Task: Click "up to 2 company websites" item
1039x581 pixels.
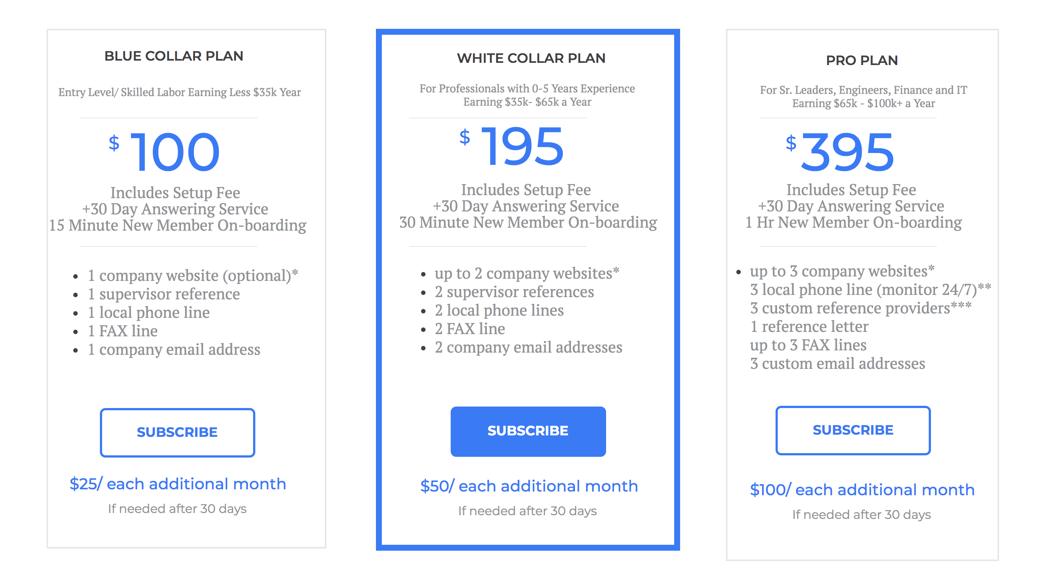Action: [x=527, y=273]
